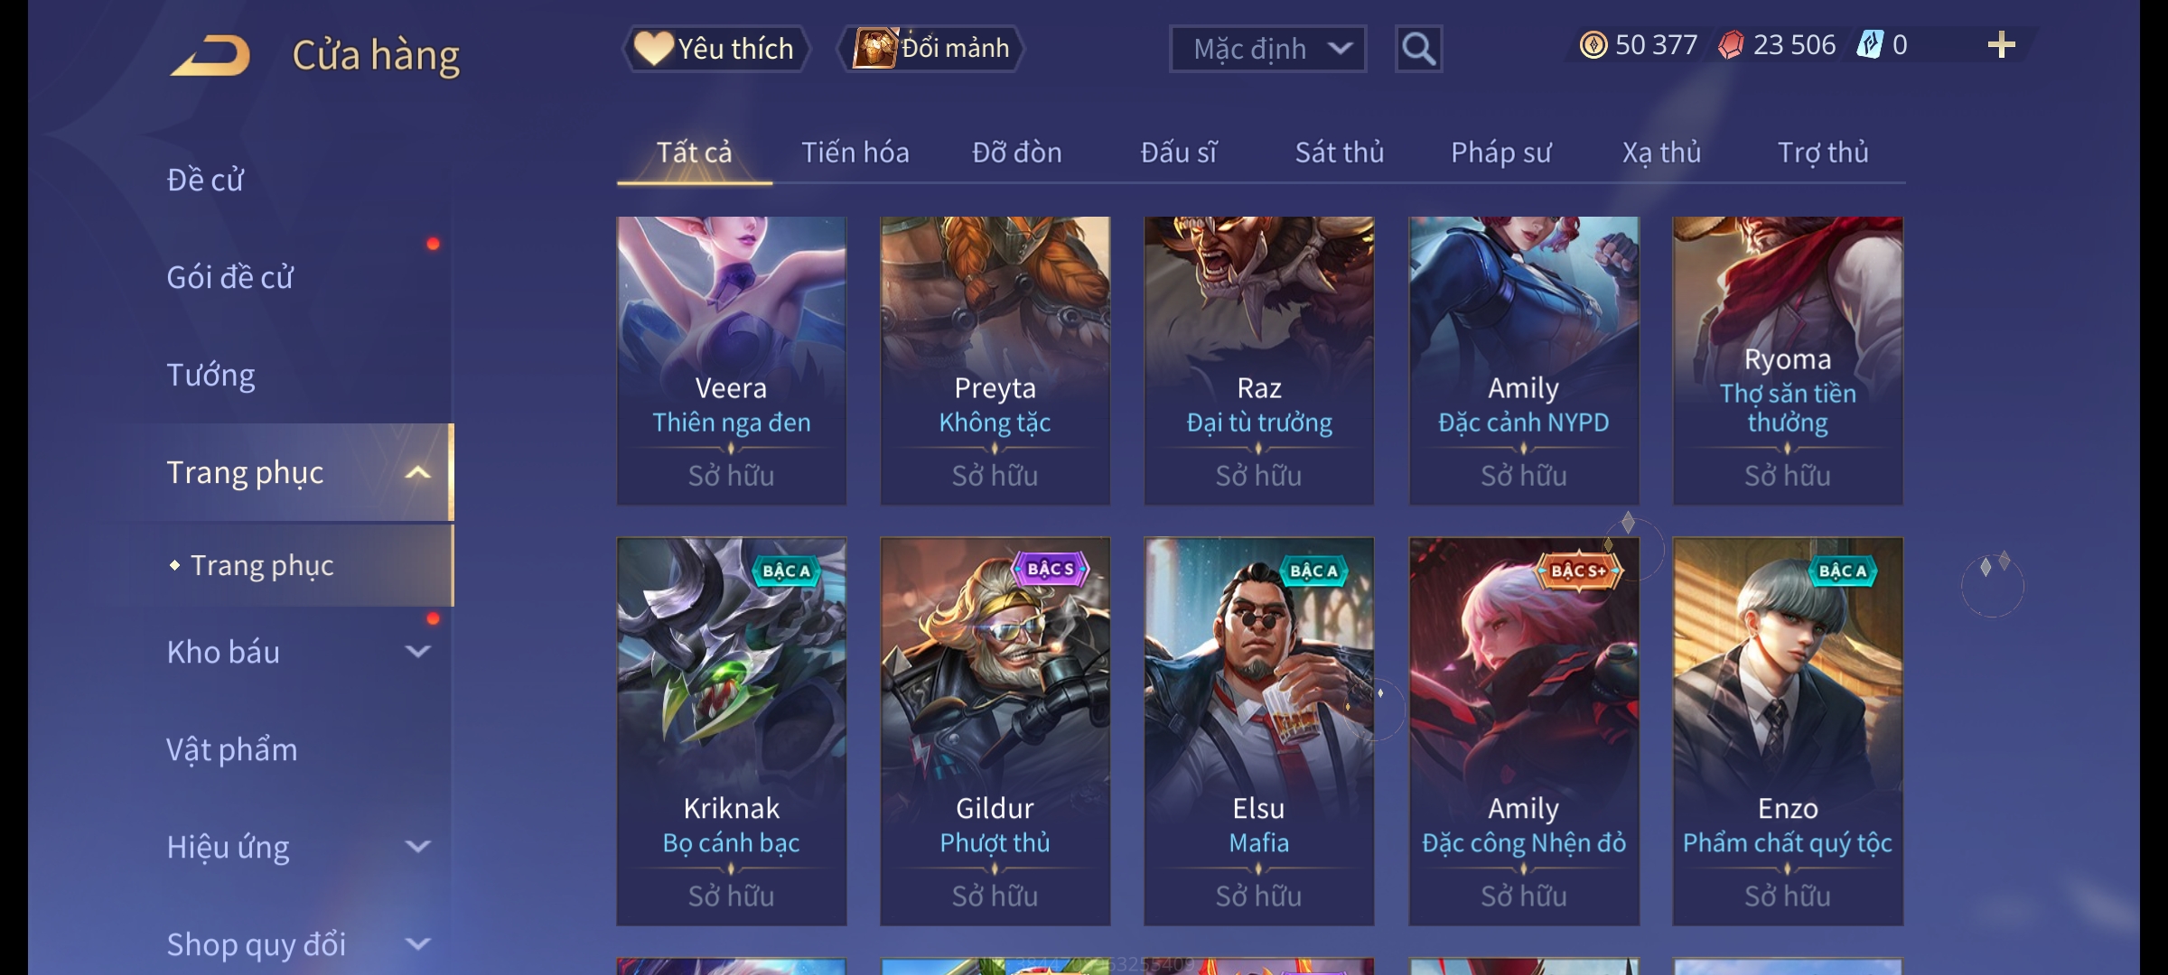Open the search magnifier icon
The height and width of the screenshot is (975, 2168).
(1418, 49)
